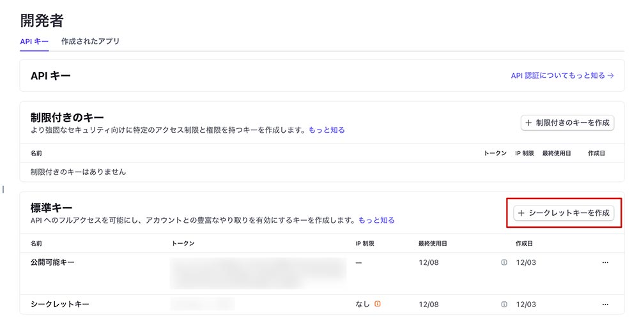
Task: Click 12/08 last used date for 公開可能キー
Action: (x=429, y=262)
